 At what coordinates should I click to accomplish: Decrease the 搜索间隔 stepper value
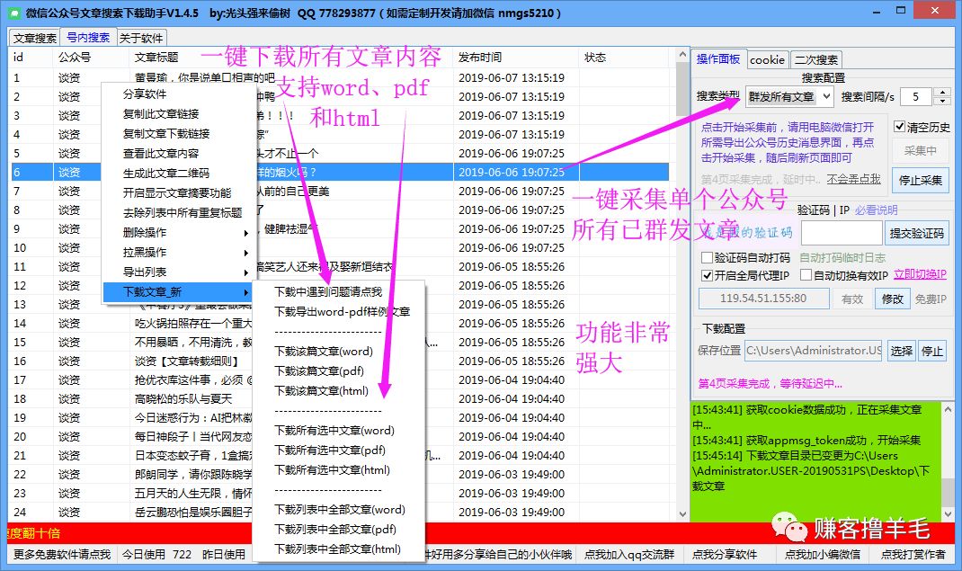(x=943, y=101)
